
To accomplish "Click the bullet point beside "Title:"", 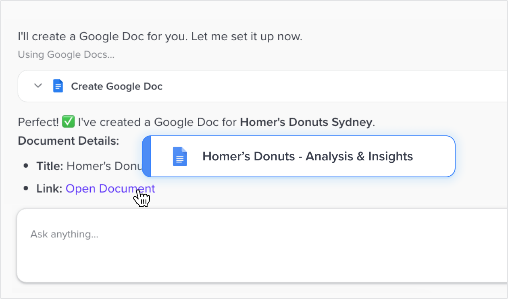I will pos(25,165).
